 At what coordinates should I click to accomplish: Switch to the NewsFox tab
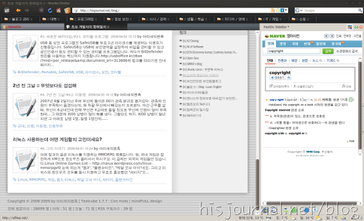click(33, 27)
